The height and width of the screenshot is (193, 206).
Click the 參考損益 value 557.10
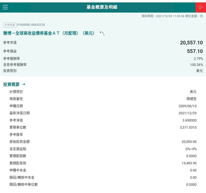[195, 51]
